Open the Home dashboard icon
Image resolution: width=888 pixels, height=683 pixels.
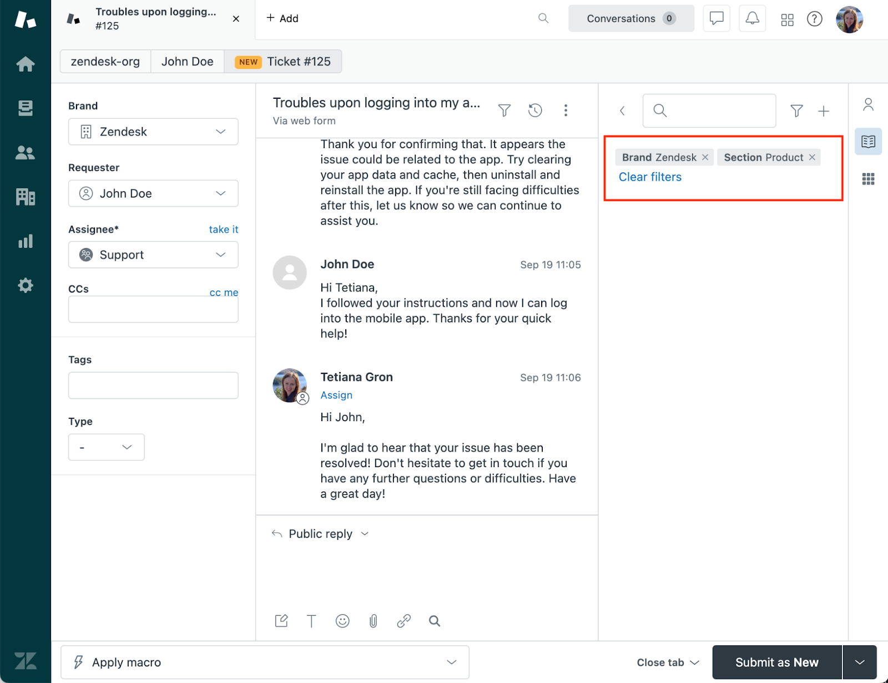click(26, 64)
